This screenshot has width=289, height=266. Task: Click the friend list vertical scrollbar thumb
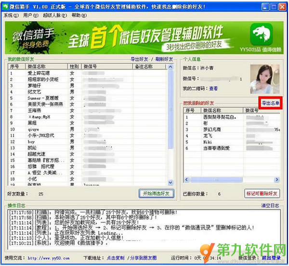click(171, 109)
